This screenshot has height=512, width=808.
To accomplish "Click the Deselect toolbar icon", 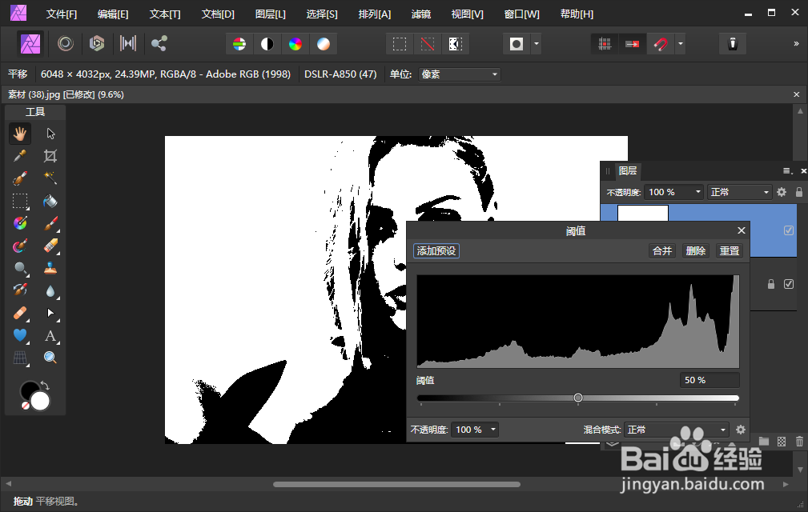I will 427,44.
